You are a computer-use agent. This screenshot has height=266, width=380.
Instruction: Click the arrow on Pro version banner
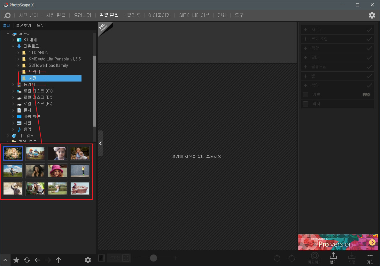point(372,242)
